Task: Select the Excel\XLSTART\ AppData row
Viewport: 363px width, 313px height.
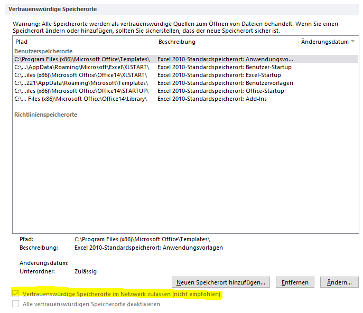Action: pos(185,67)
